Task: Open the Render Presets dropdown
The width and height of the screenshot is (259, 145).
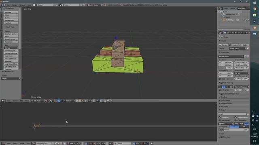Action: click(231, 56)
